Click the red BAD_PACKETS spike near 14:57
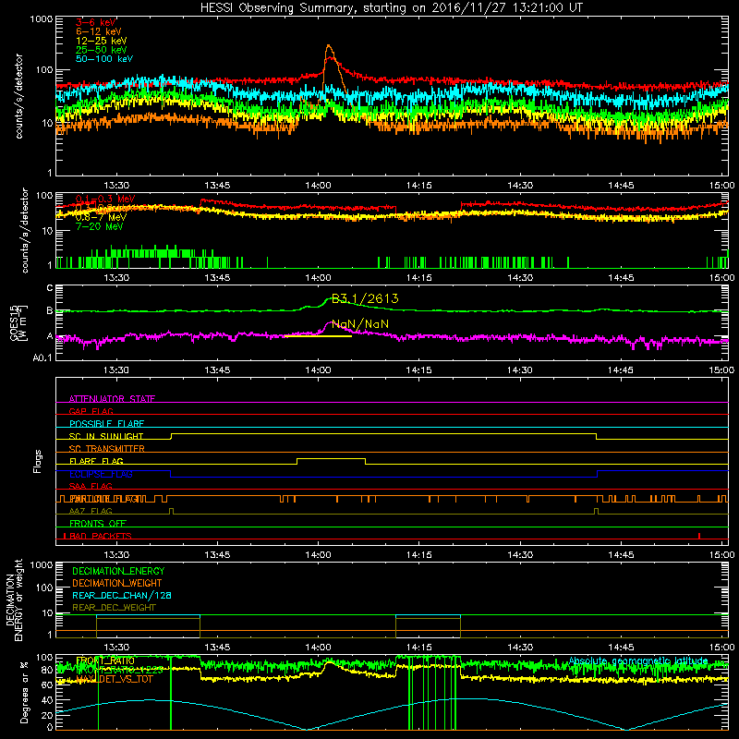The height and width of the screenshot is (739, 739). [699, 536]
